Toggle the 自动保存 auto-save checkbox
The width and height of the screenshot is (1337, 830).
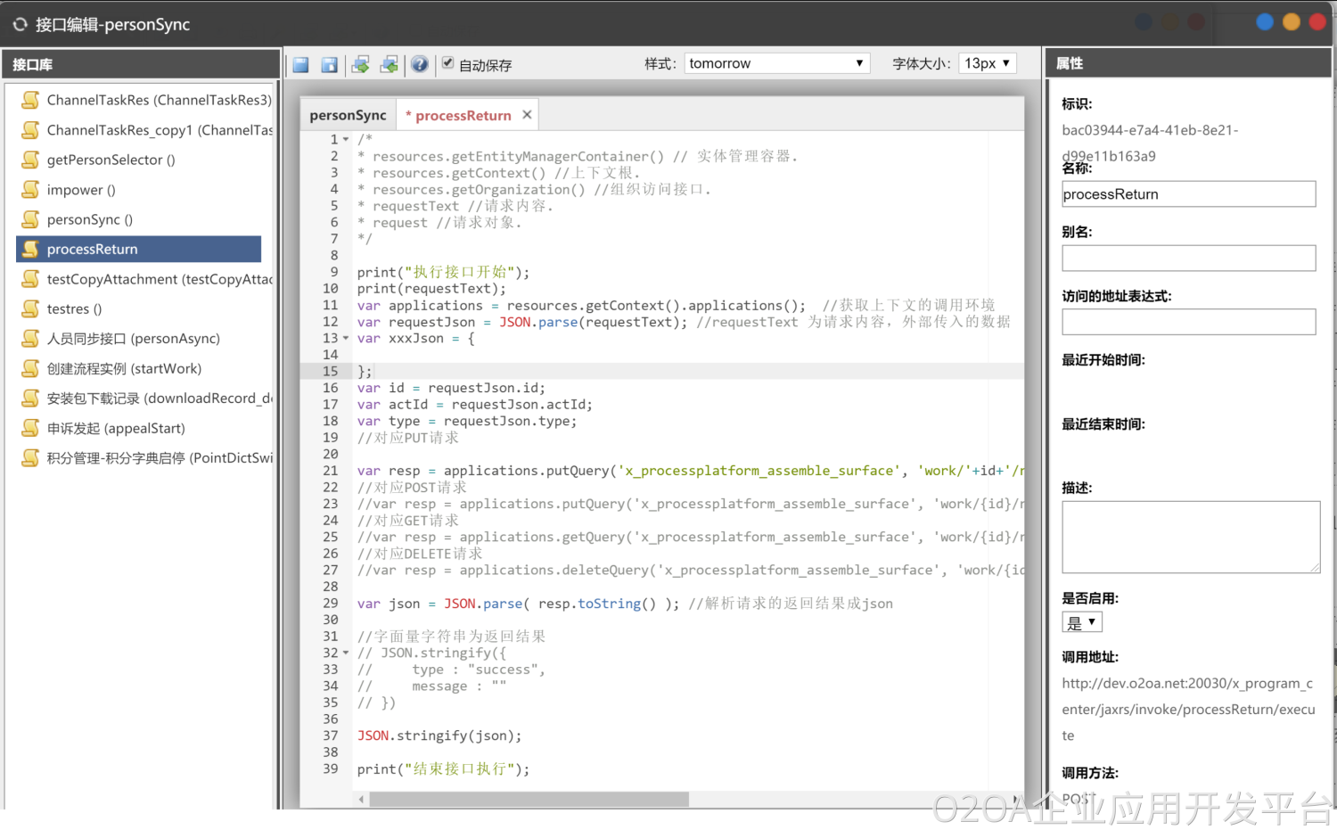click(448, 63)
